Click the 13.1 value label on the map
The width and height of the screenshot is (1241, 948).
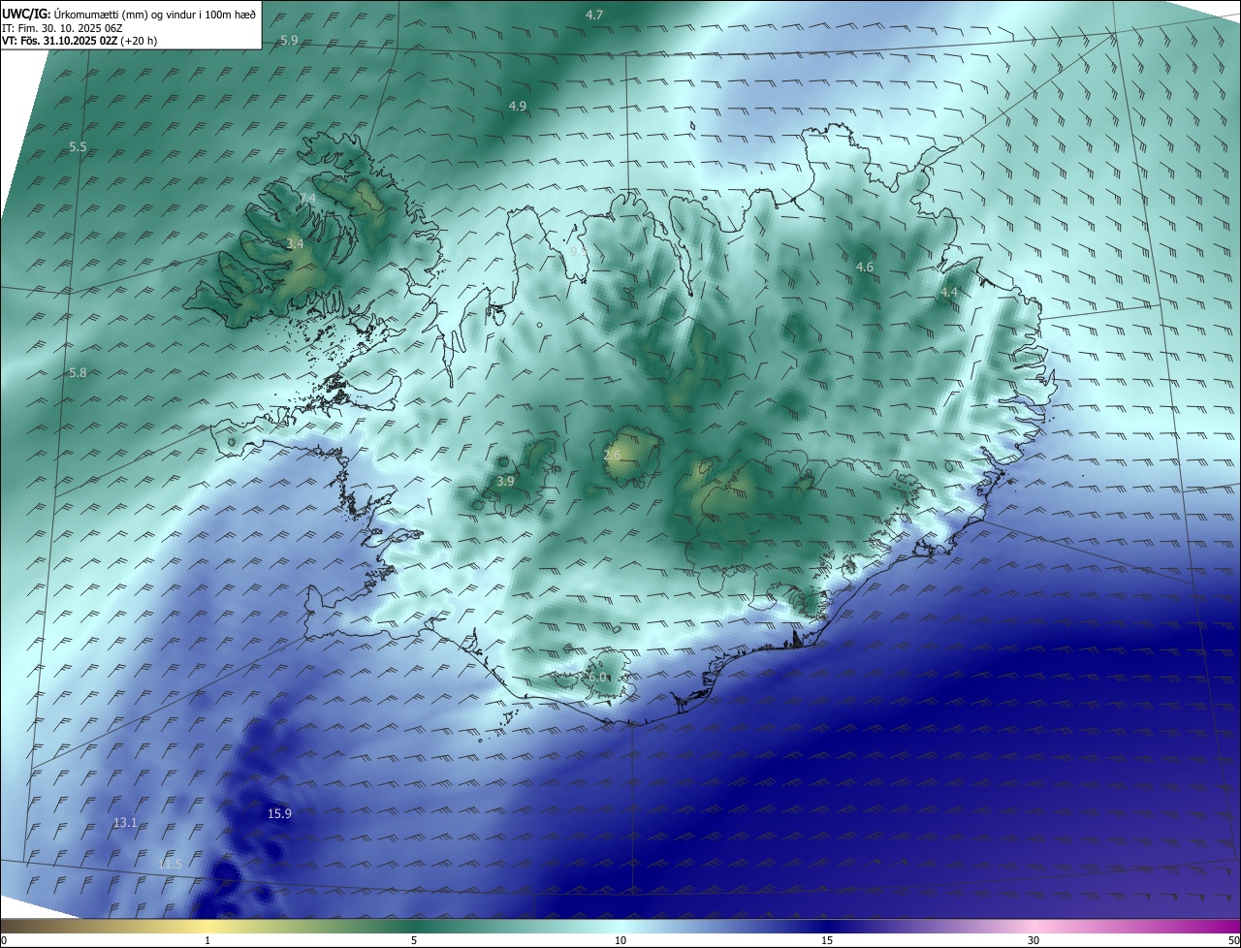click(125, 822)
